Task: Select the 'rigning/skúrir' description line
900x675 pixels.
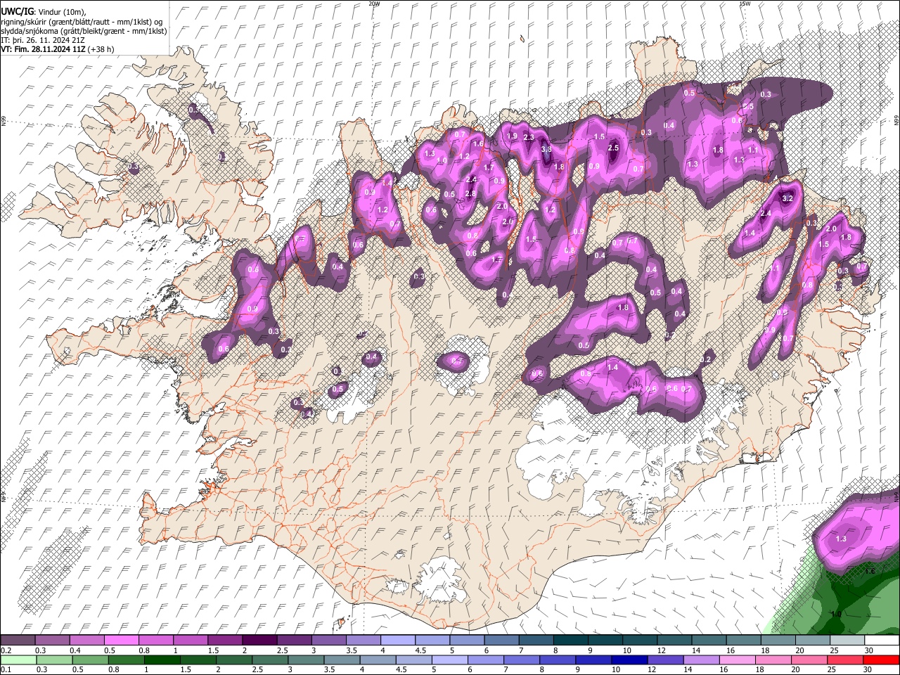Action: click(81, 22)
